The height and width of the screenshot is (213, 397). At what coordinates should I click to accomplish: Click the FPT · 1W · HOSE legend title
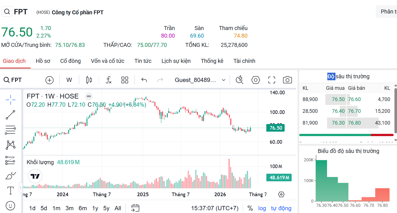(53, 96)
